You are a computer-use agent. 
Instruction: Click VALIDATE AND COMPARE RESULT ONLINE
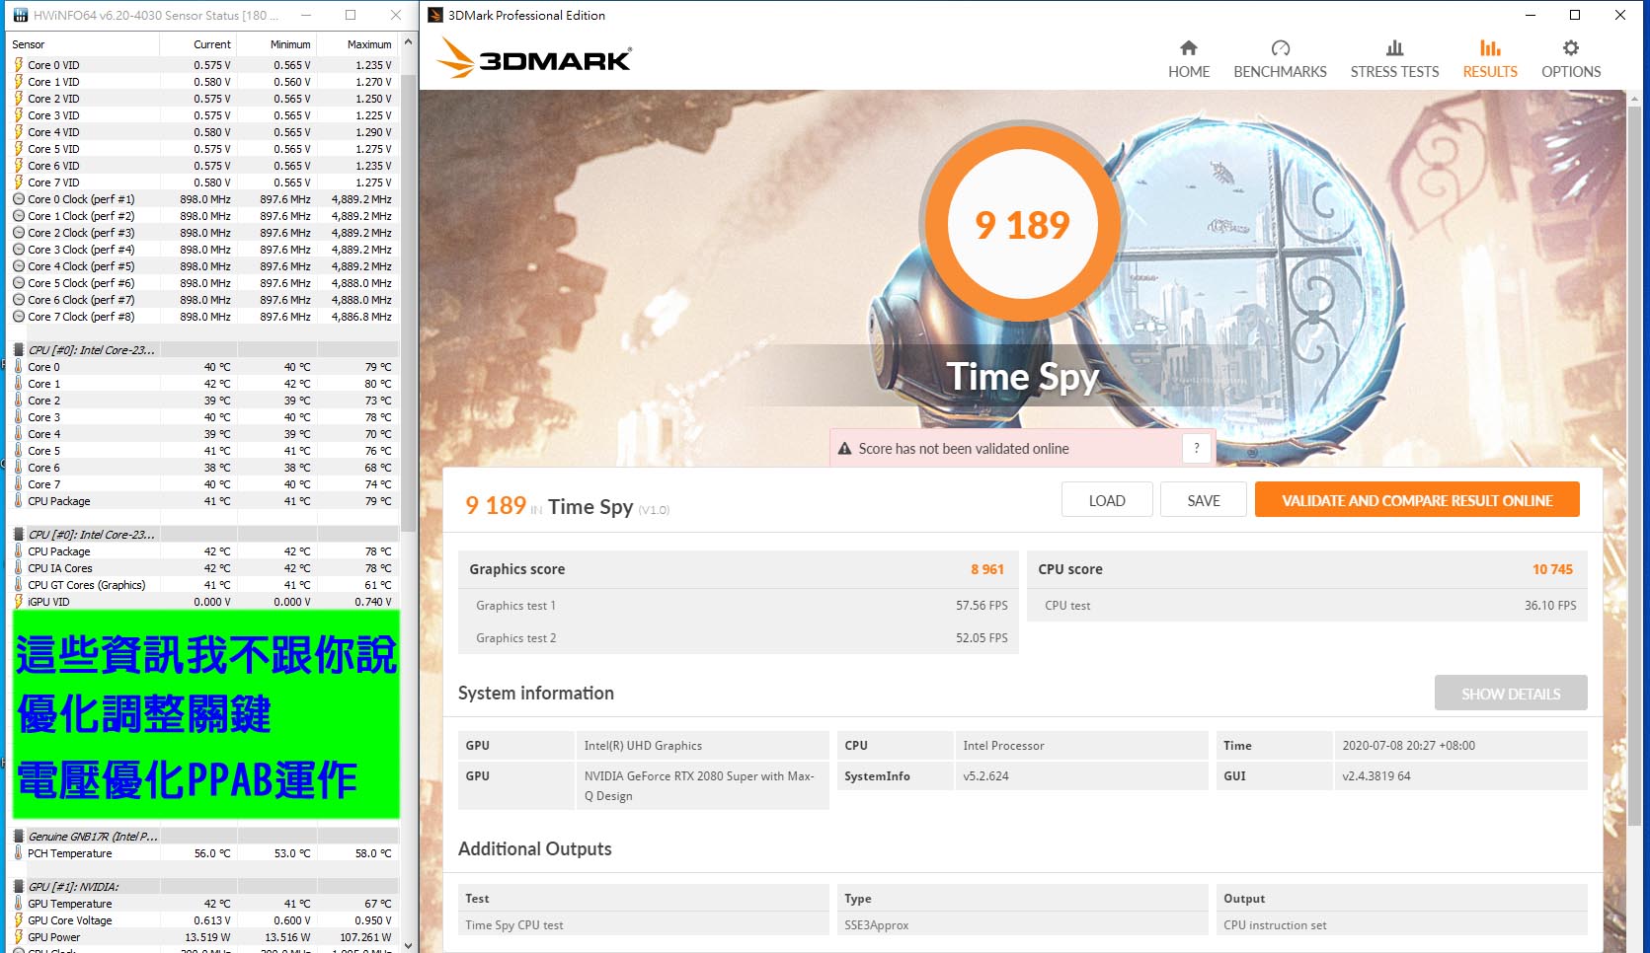point(1417,500)
